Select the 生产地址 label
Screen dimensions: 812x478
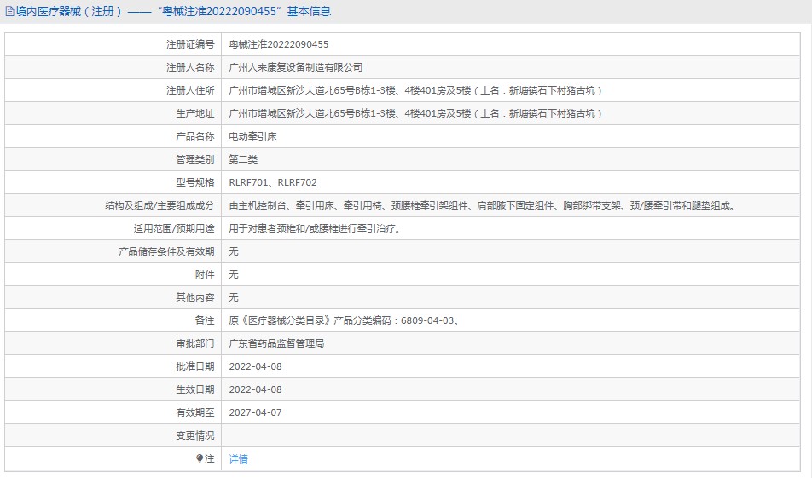point(194,113)
